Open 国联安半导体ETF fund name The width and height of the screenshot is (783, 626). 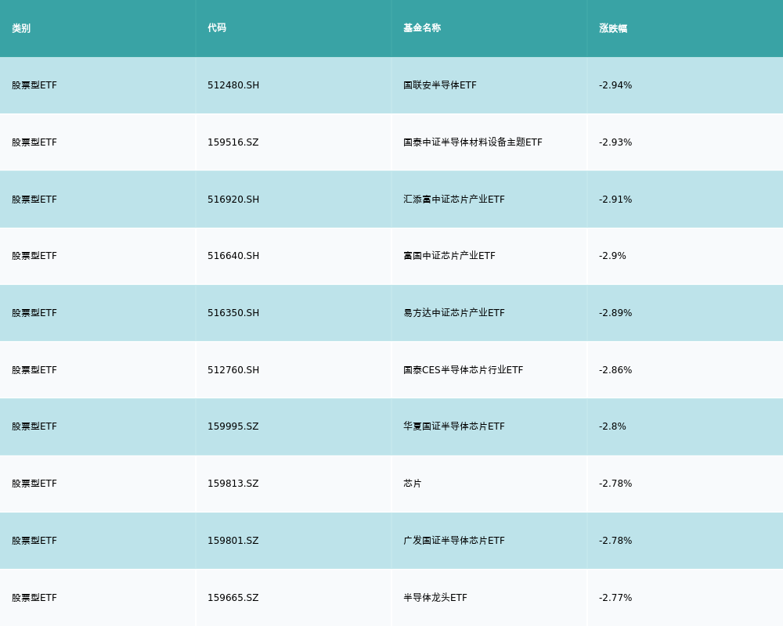point(440,85)
